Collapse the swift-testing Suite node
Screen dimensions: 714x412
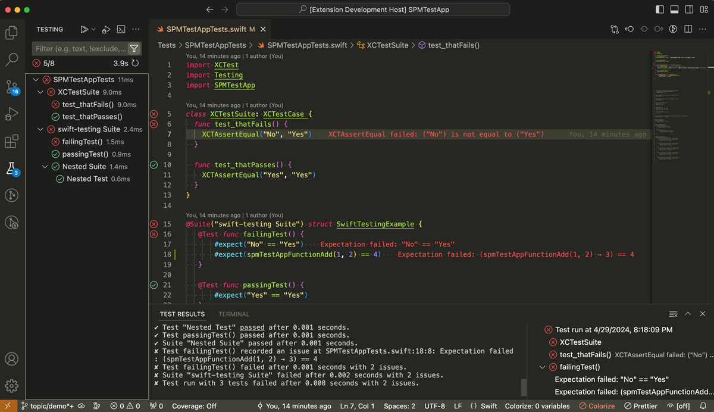(40, 129)
